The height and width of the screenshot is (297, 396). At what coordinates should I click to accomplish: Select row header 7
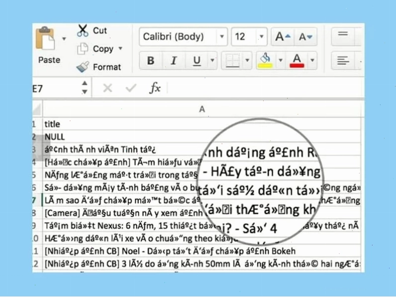pos(37,200)
